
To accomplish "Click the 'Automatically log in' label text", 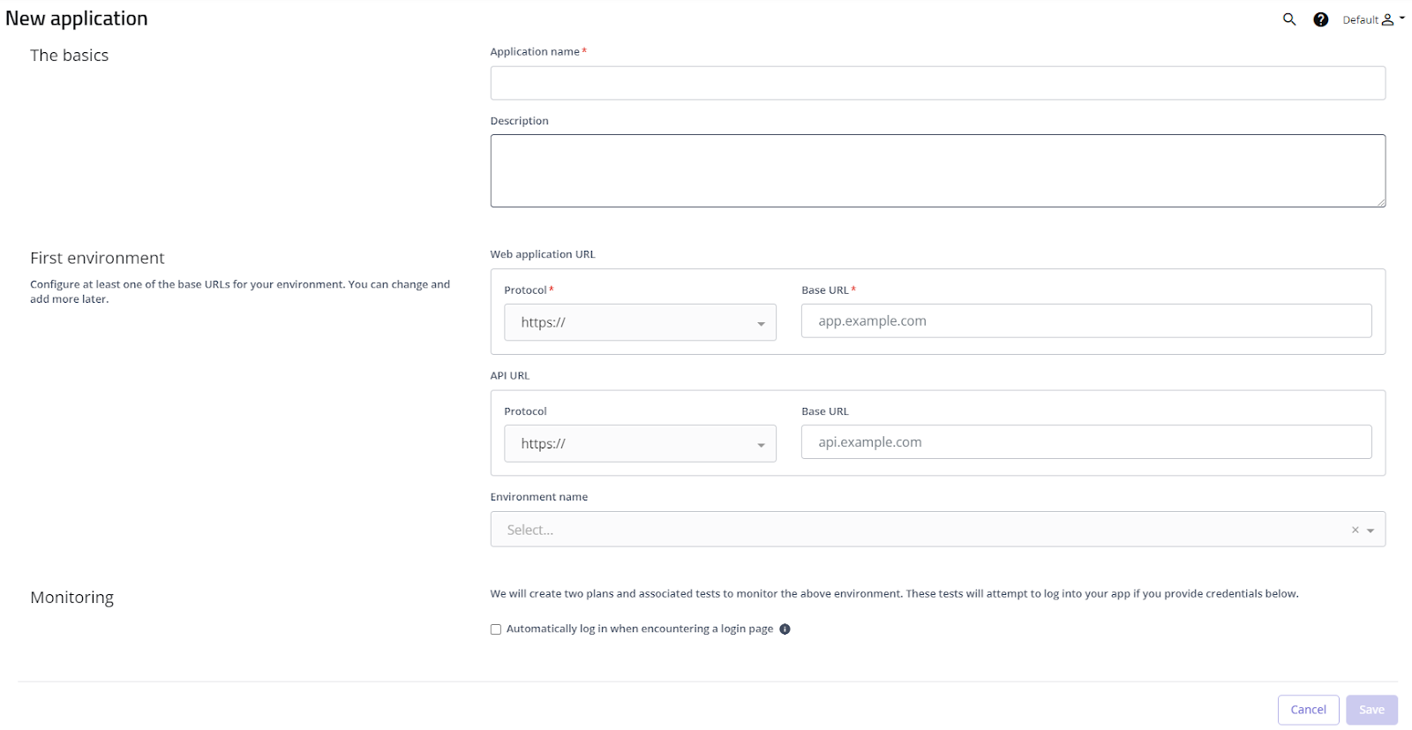I will coord(639,629).
